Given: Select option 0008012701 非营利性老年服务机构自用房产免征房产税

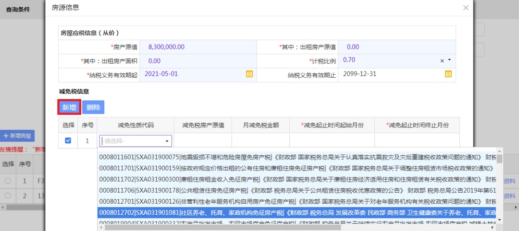Looking at the screenshot, I should (297, 201).
